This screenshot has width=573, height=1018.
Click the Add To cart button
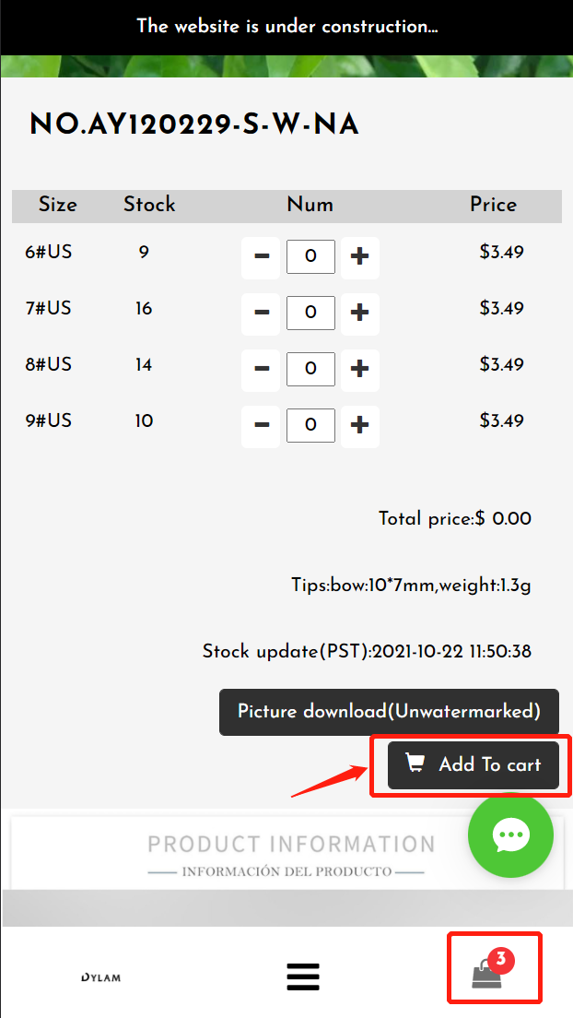[474, 765]
